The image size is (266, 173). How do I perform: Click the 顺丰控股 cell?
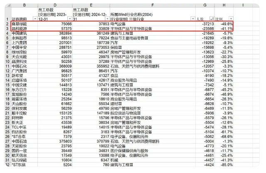[25, 113]
